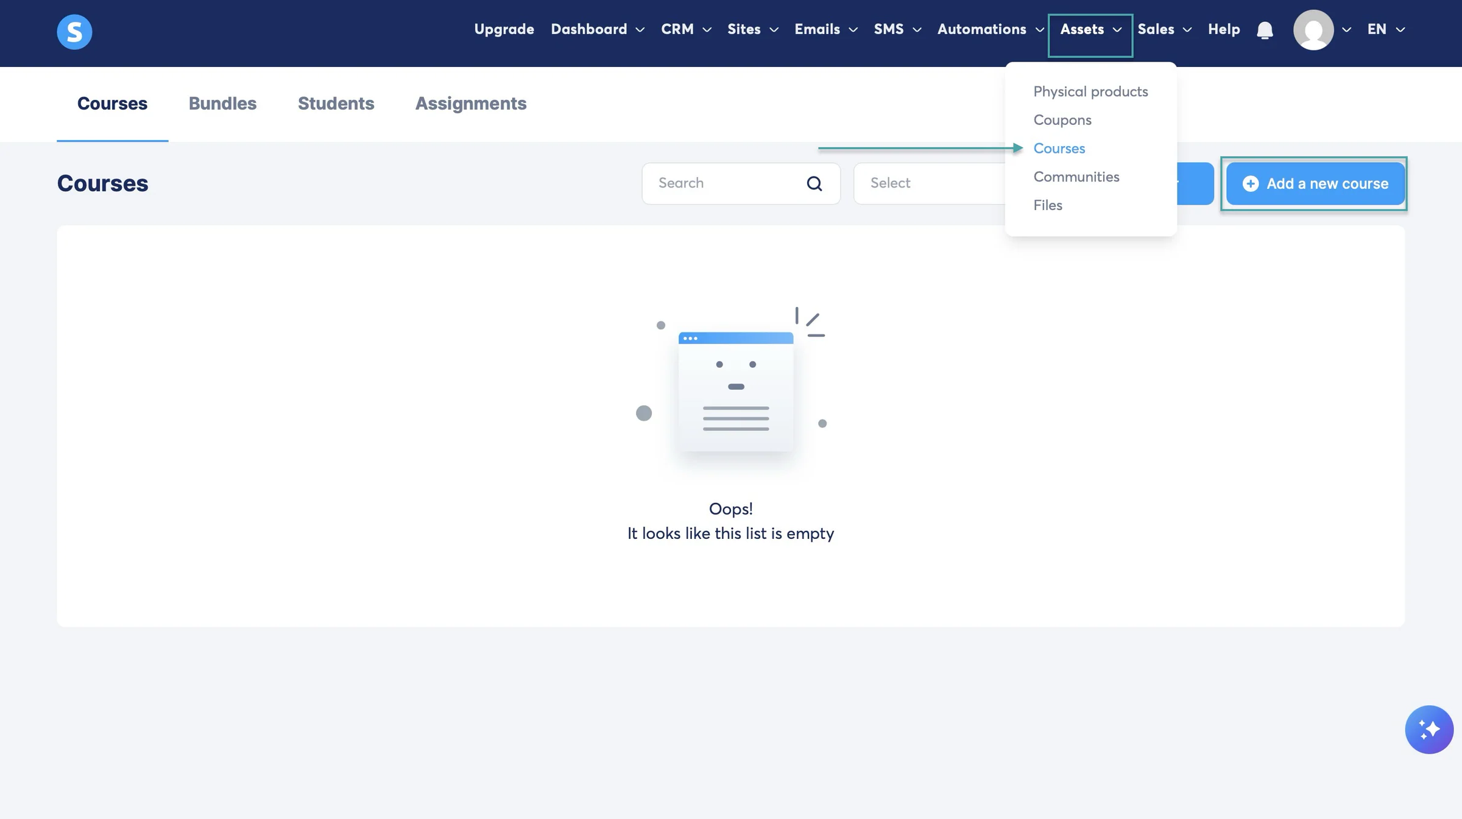The height and width of the screenshot is (819, 1462).
Task: Choose Physical products from Assets menu
Action: coord(1090,91)
